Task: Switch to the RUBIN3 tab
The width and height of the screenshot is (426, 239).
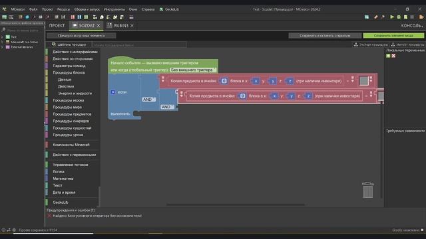Action: [x=121, y=25]
